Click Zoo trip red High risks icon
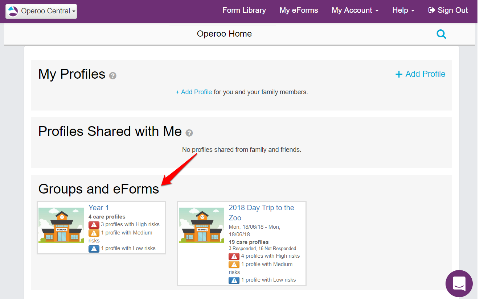The height and width of the screenshot is (299, 484). 234,256
